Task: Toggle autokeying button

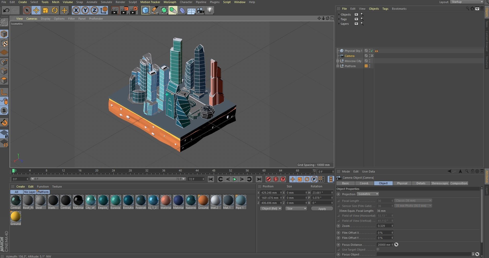Action: [x=276, y=179]
